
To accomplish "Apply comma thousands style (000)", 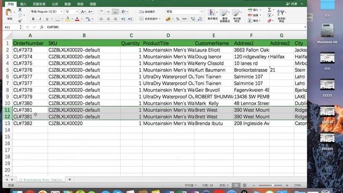I will (184, 19).
